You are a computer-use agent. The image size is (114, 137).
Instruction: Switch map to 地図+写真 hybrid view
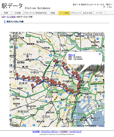(98, 34)
